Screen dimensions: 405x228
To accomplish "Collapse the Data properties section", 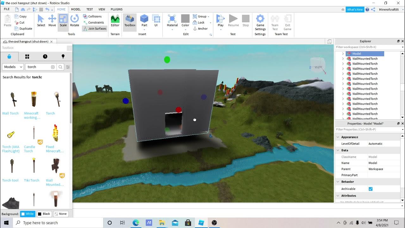I will (338, 150).
